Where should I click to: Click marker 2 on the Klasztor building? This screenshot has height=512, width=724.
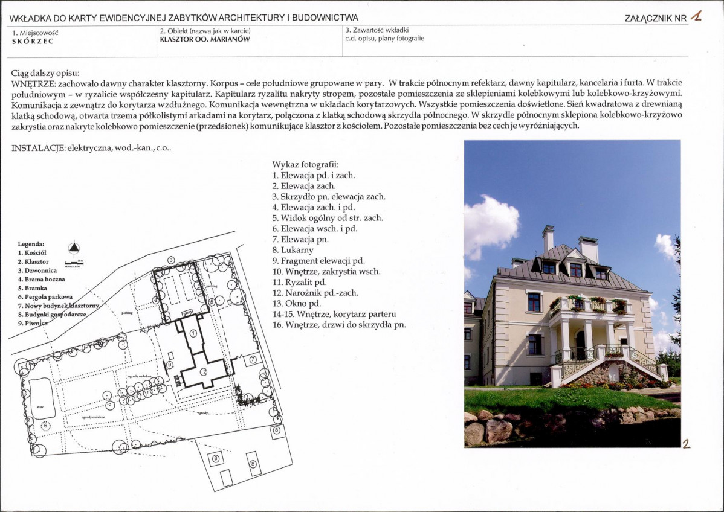click(x=204, y=370)
